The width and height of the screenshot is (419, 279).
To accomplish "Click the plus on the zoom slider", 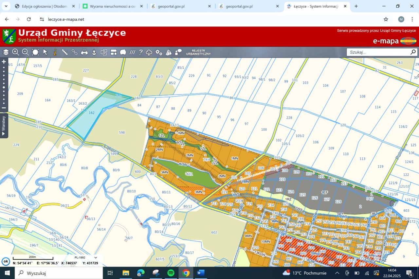I will coord(4,61).
